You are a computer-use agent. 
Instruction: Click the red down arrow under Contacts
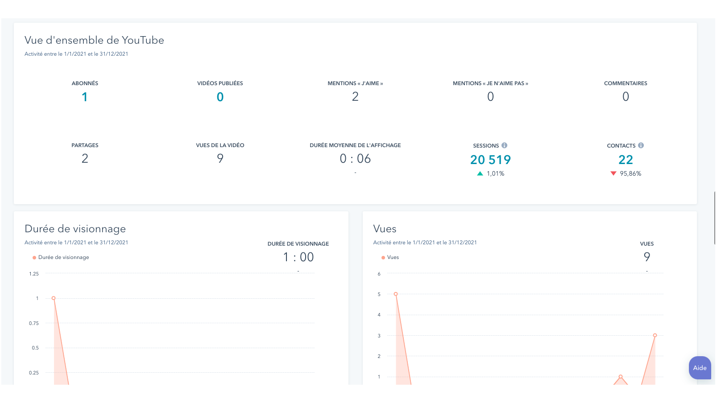click(x=613, y=173)
